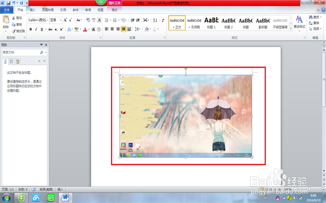
Task: Toggle the highlighted Justify alignment button
Action: 123,29
